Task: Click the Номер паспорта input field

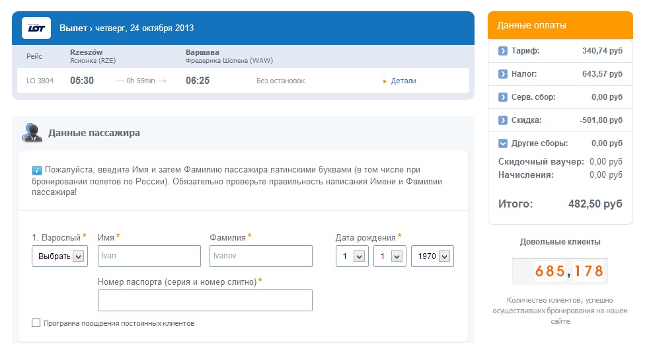Action: point(205,300)
